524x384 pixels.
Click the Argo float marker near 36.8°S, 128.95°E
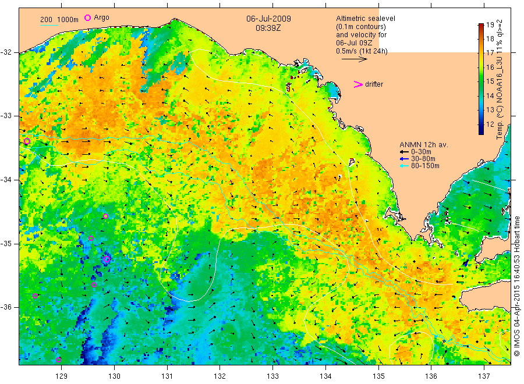[x=58, y=360]
